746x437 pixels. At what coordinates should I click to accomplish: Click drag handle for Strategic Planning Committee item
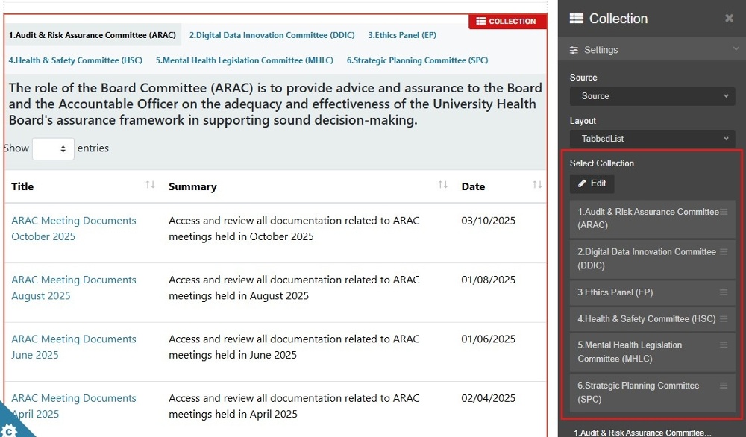pos(724,385)
